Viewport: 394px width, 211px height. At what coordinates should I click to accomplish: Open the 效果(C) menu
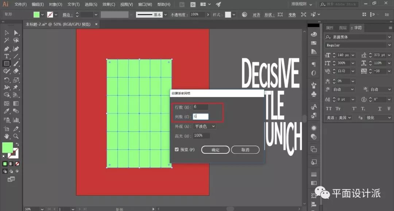108,4
